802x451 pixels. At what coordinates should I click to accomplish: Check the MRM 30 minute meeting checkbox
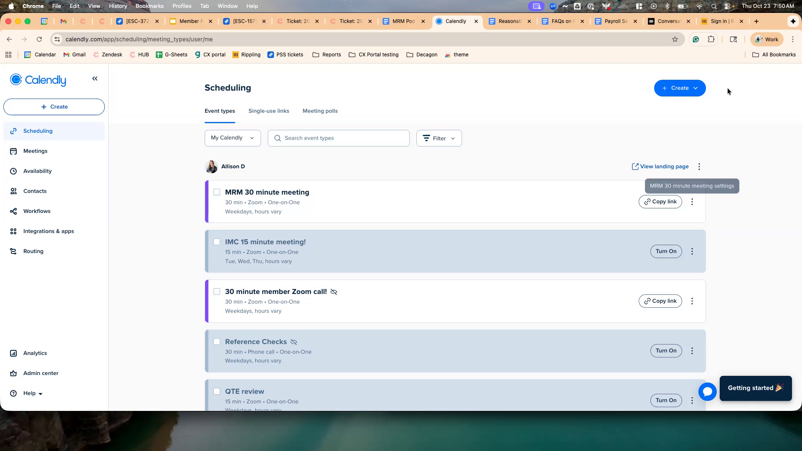(217, 192)
